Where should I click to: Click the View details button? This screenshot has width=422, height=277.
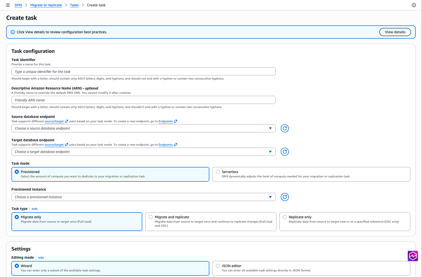pyautogui.click(x=395, y=32)
